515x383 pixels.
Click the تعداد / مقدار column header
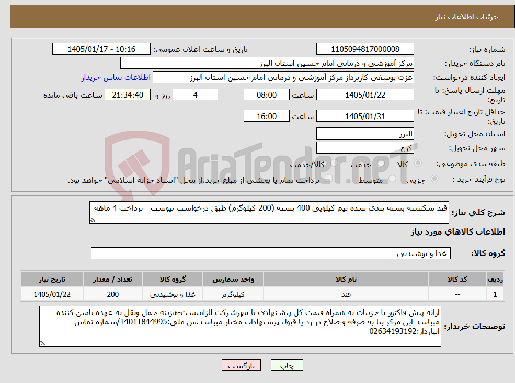[x=112, y=280]
